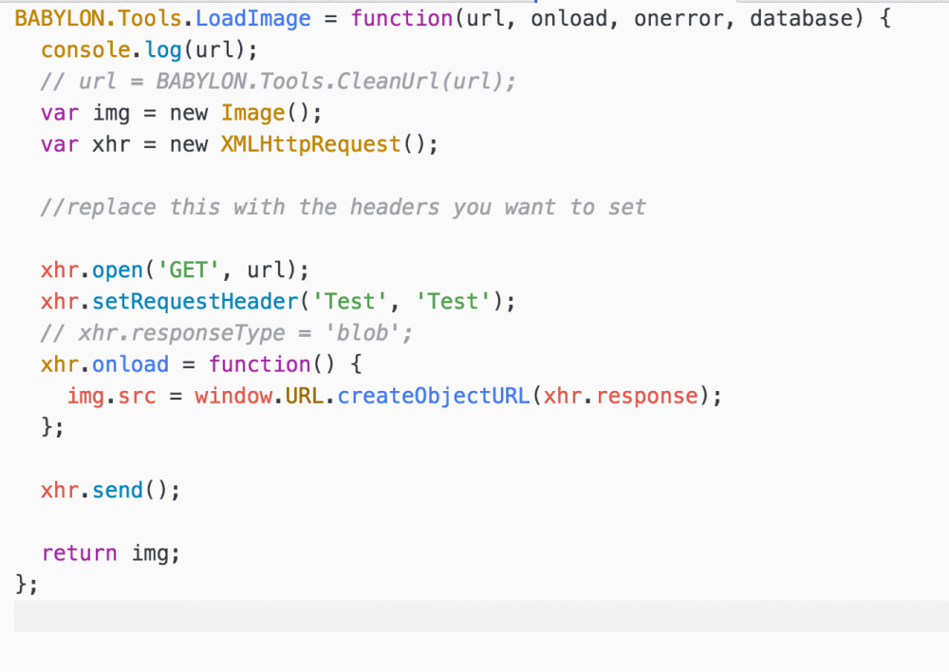The image size is (949, 672).
Task: Click the 'replace this with the headers' comment
Action: [344, 207]
